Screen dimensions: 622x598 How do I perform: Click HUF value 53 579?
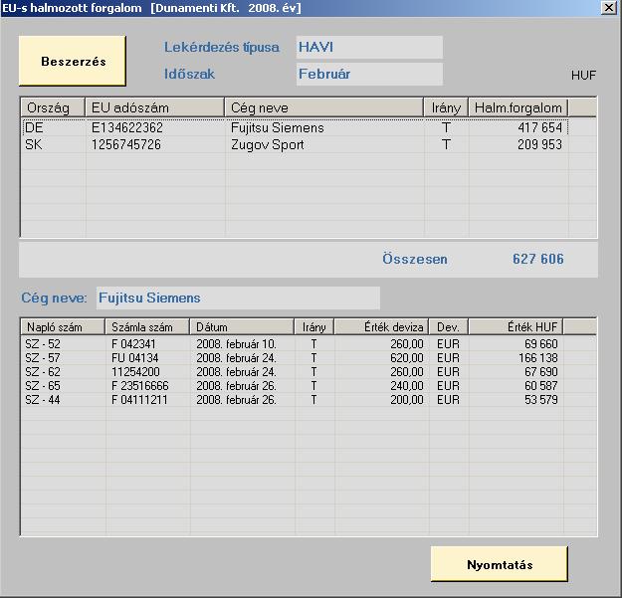click(x=541, y=399)
